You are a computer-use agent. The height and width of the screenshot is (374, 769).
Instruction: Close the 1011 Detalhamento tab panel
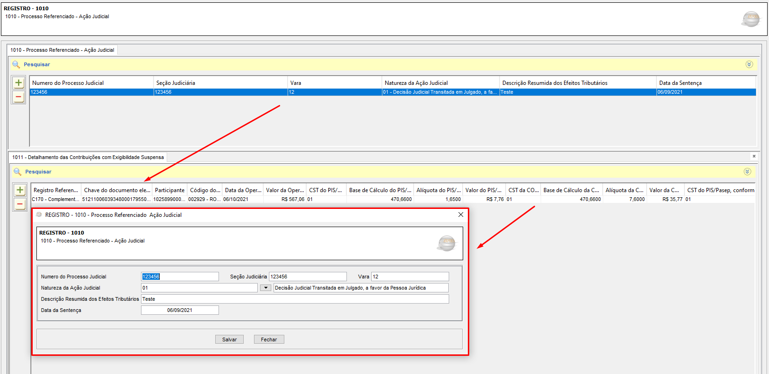[x=754, y=156]
